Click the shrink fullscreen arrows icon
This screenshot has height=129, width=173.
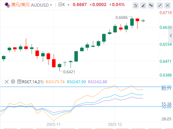(x=160, y=5)
